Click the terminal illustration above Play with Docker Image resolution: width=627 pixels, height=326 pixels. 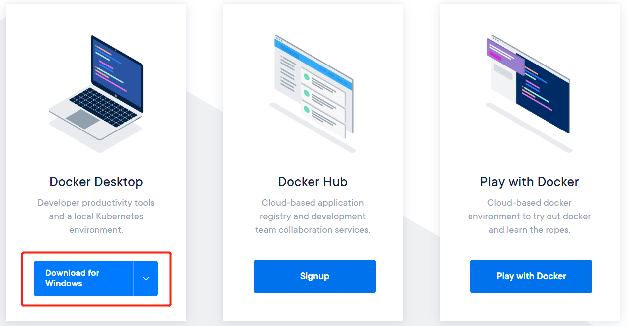[529, 84]
